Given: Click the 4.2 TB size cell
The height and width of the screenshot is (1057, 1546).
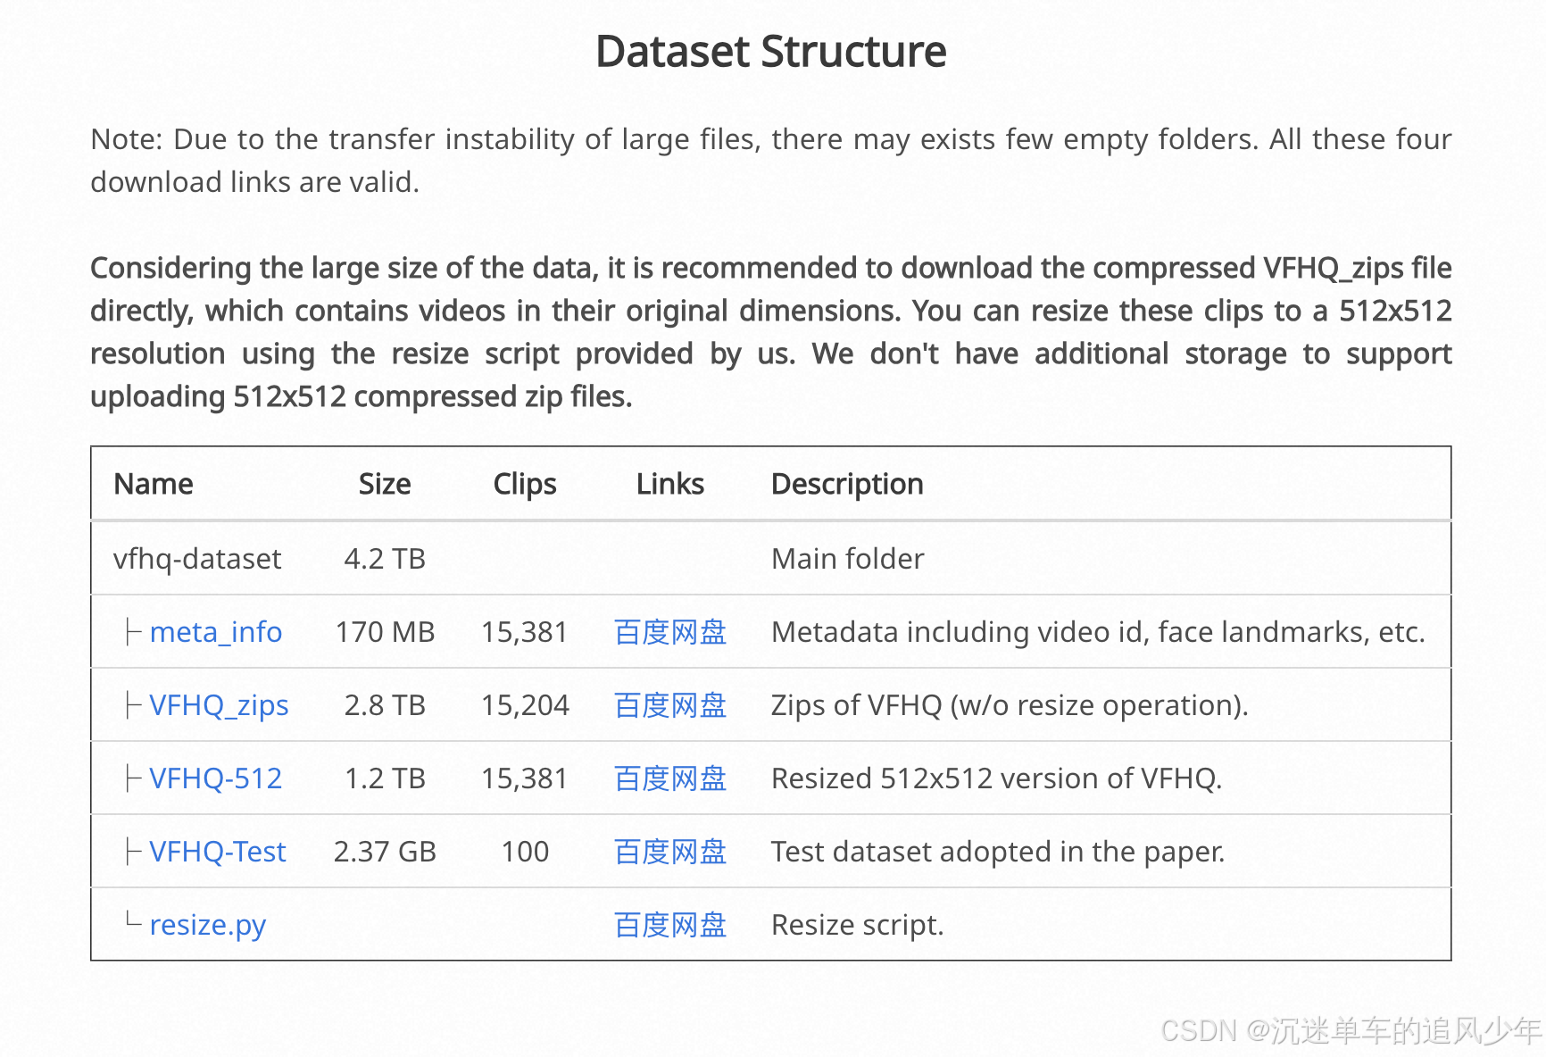Looking at the screenshot, I should [385, 559].
